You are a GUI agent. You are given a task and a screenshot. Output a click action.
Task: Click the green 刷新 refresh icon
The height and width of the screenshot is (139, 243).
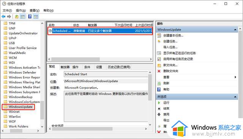159,83
